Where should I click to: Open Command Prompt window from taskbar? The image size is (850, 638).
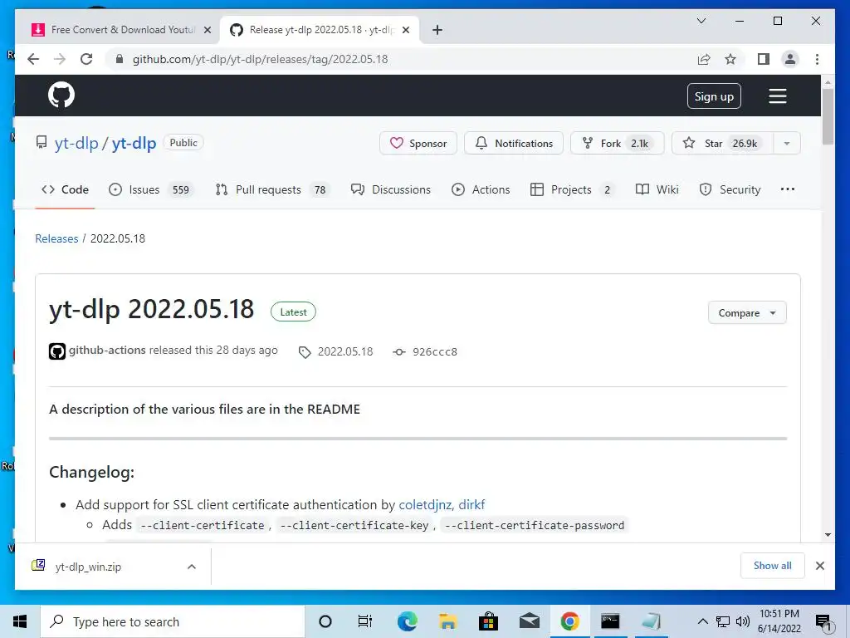pyautogui.click(x=610, y=621)
